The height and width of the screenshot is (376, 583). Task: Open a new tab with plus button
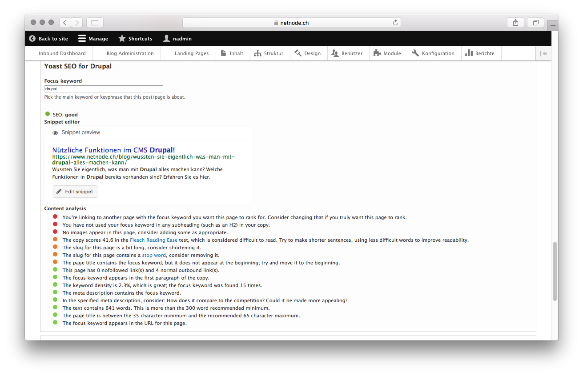click(553, 26)
